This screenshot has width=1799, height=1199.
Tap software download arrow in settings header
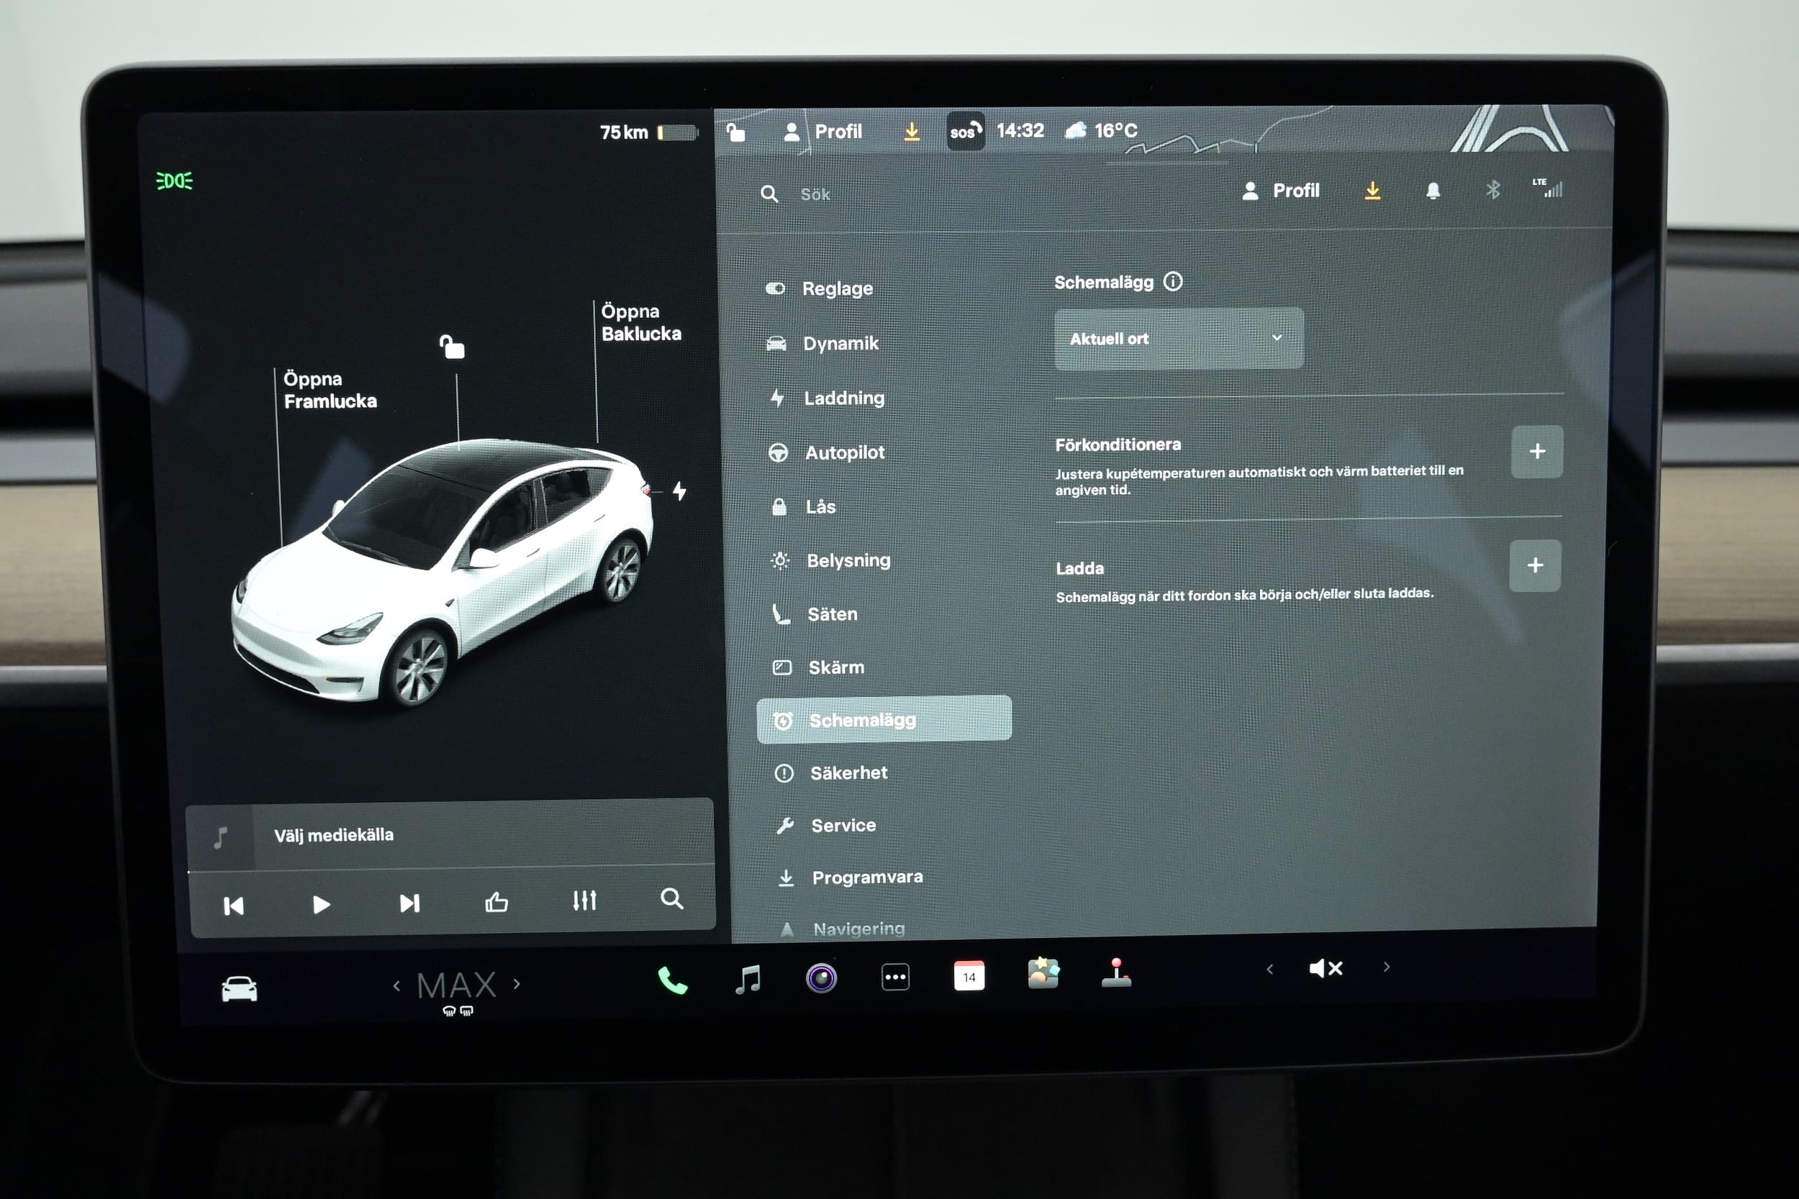click(x=1373, y=191)
